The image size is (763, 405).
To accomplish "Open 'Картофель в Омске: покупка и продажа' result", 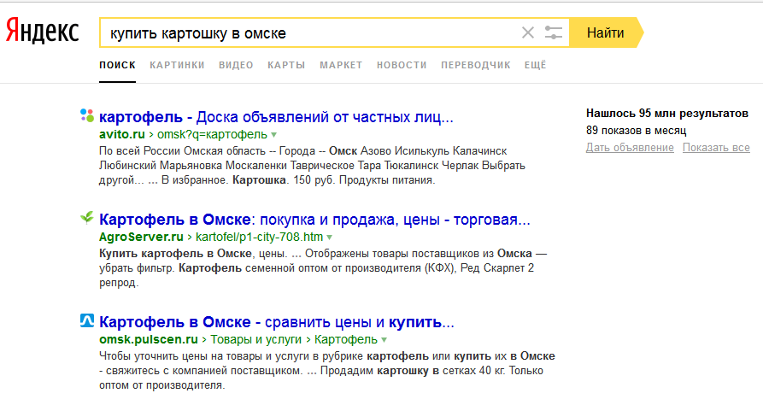I will tap(314, 220).
